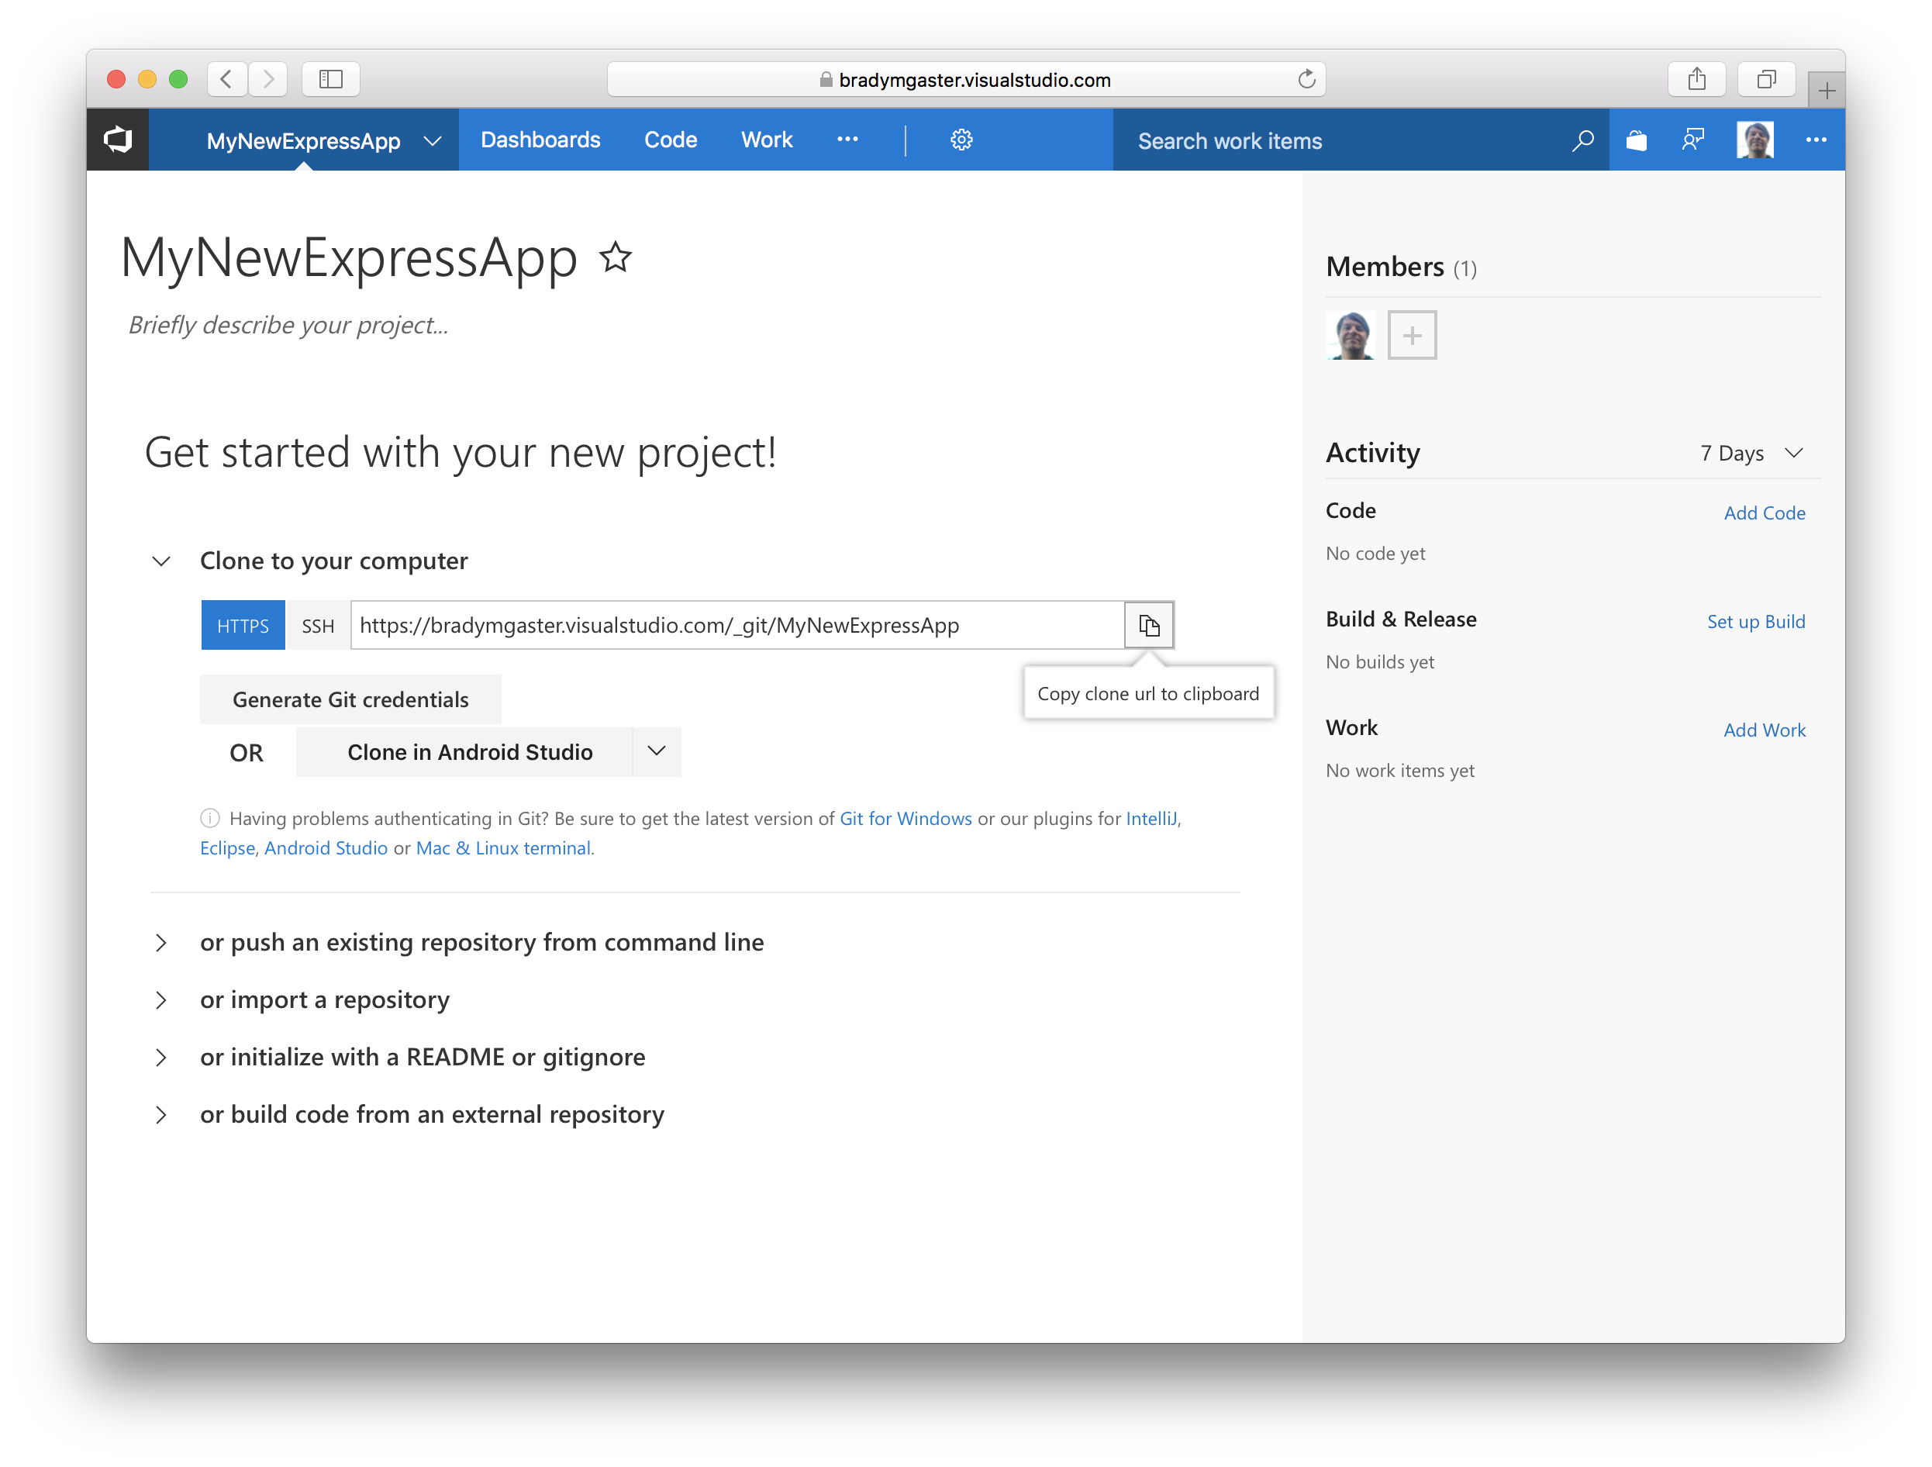The height and width of the screenshot is (1467, 1932).
Task: Click the Safari forward arrow
Action: [268, 80]
